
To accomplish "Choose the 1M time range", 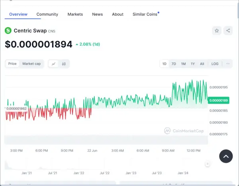I will click(x=183, y=64).
